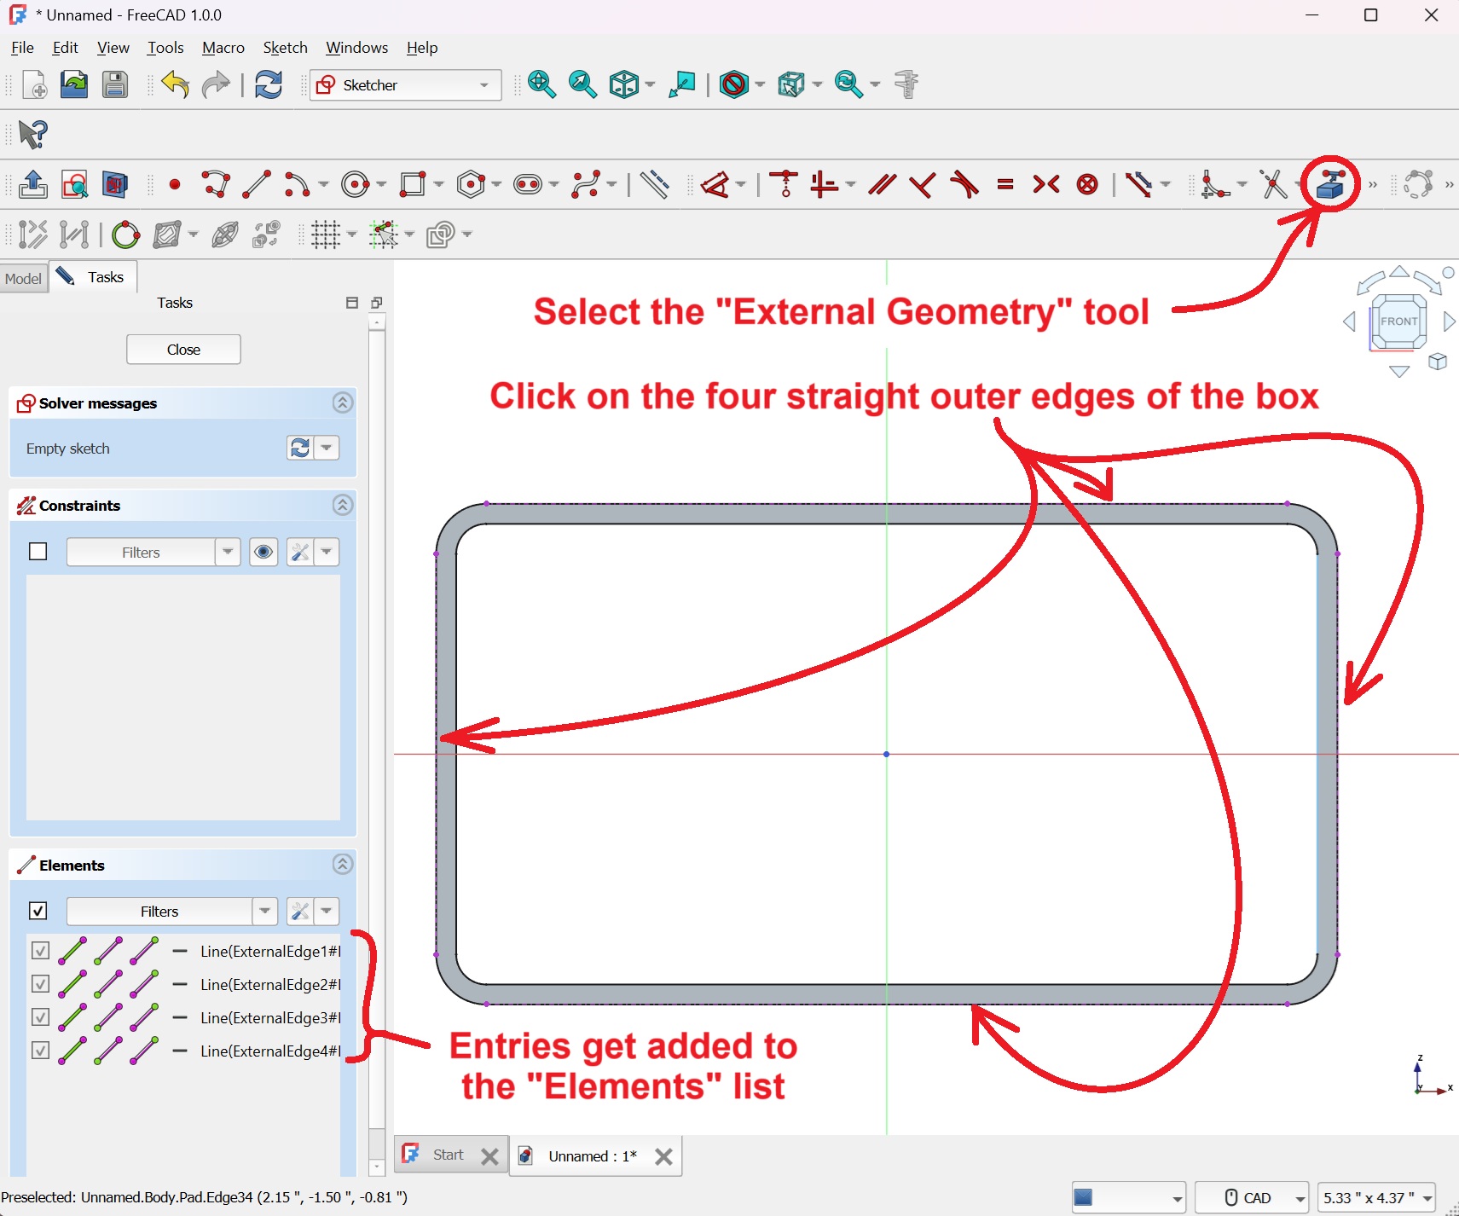Select the Trim Edge tool
This screenshot has width=1459, height=1216.
coord(1273,184)
